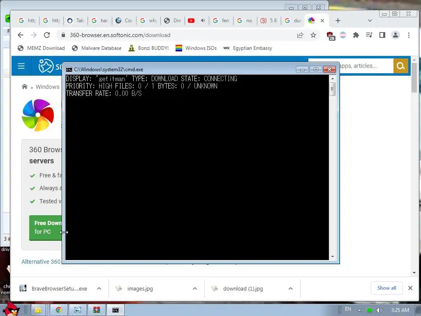Bookmark this tab with the star
421x316 pixels.
pos(313,35)
